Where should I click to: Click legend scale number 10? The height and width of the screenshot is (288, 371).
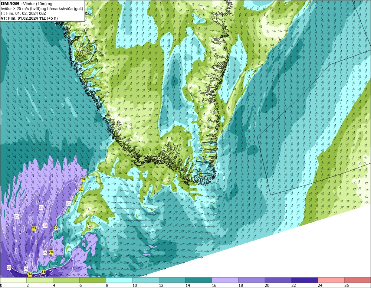[135, 285]
